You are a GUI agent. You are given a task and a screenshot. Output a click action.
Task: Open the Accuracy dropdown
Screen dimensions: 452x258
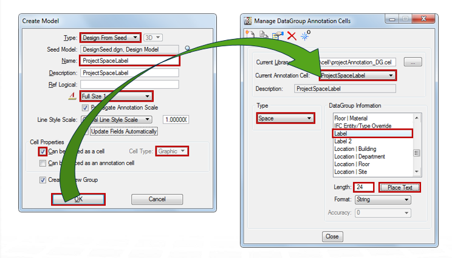pyautogui.click(x=383, y=213)
